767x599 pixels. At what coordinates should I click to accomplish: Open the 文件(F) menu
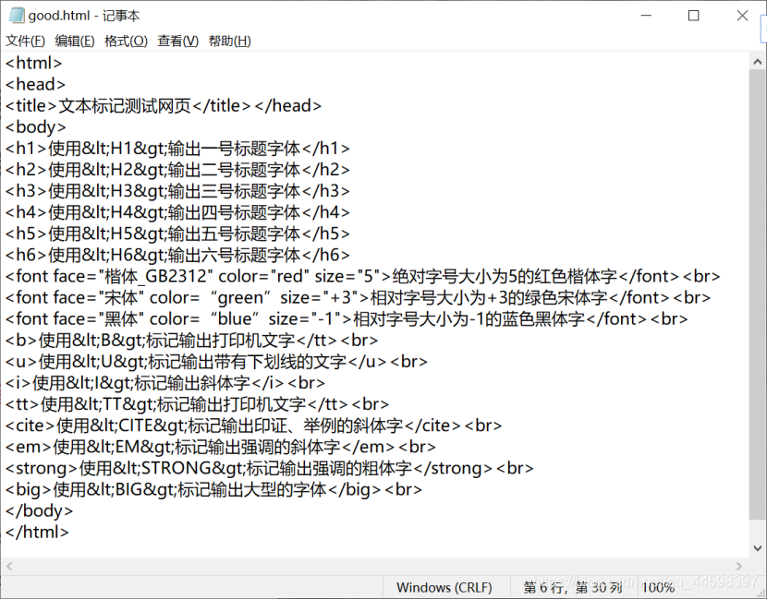pos(25,41)
